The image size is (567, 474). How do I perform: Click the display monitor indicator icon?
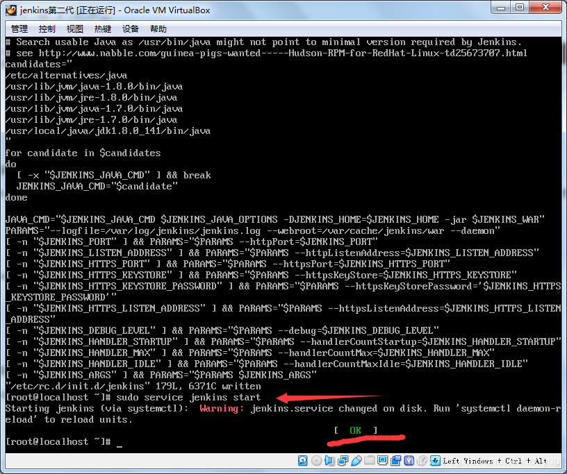click(x=383, y=460)
